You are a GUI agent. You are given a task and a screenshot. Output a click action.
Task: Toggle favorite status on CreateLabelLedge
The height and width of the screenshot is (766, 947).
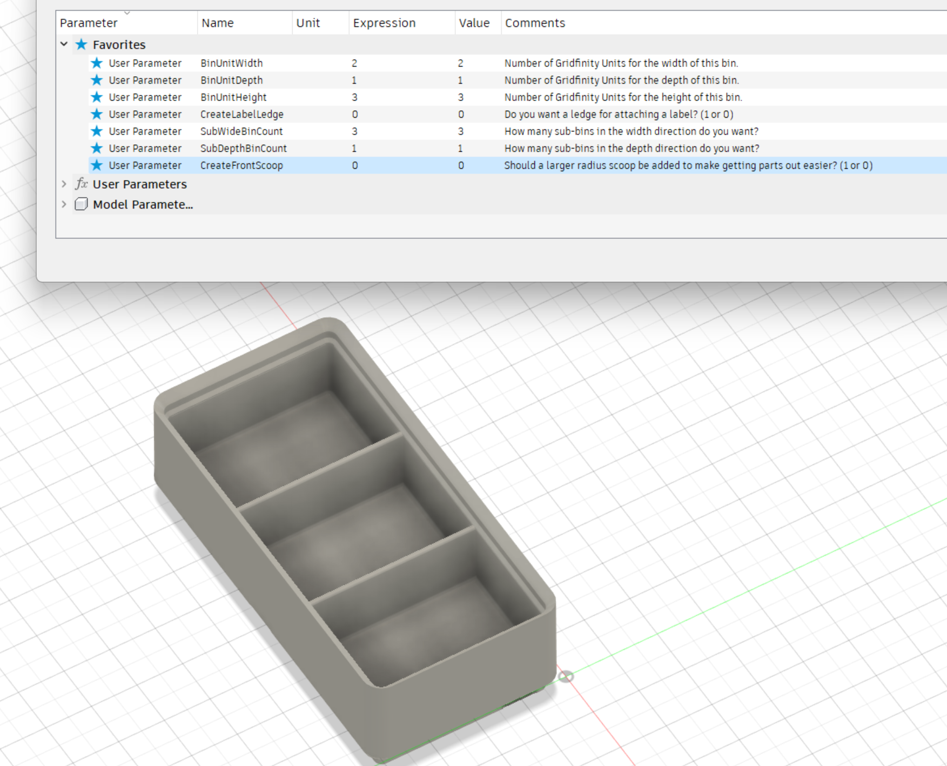pyautogui.click(x=96, y=114)
